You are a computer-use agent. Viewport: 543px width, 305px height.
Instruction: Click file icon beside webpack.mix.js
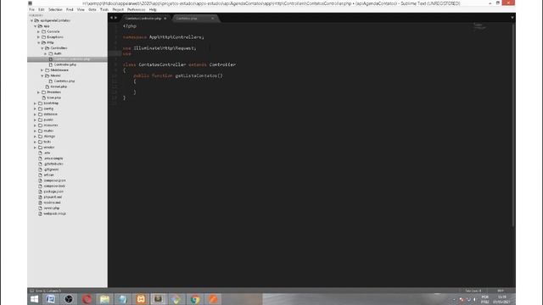41,213
